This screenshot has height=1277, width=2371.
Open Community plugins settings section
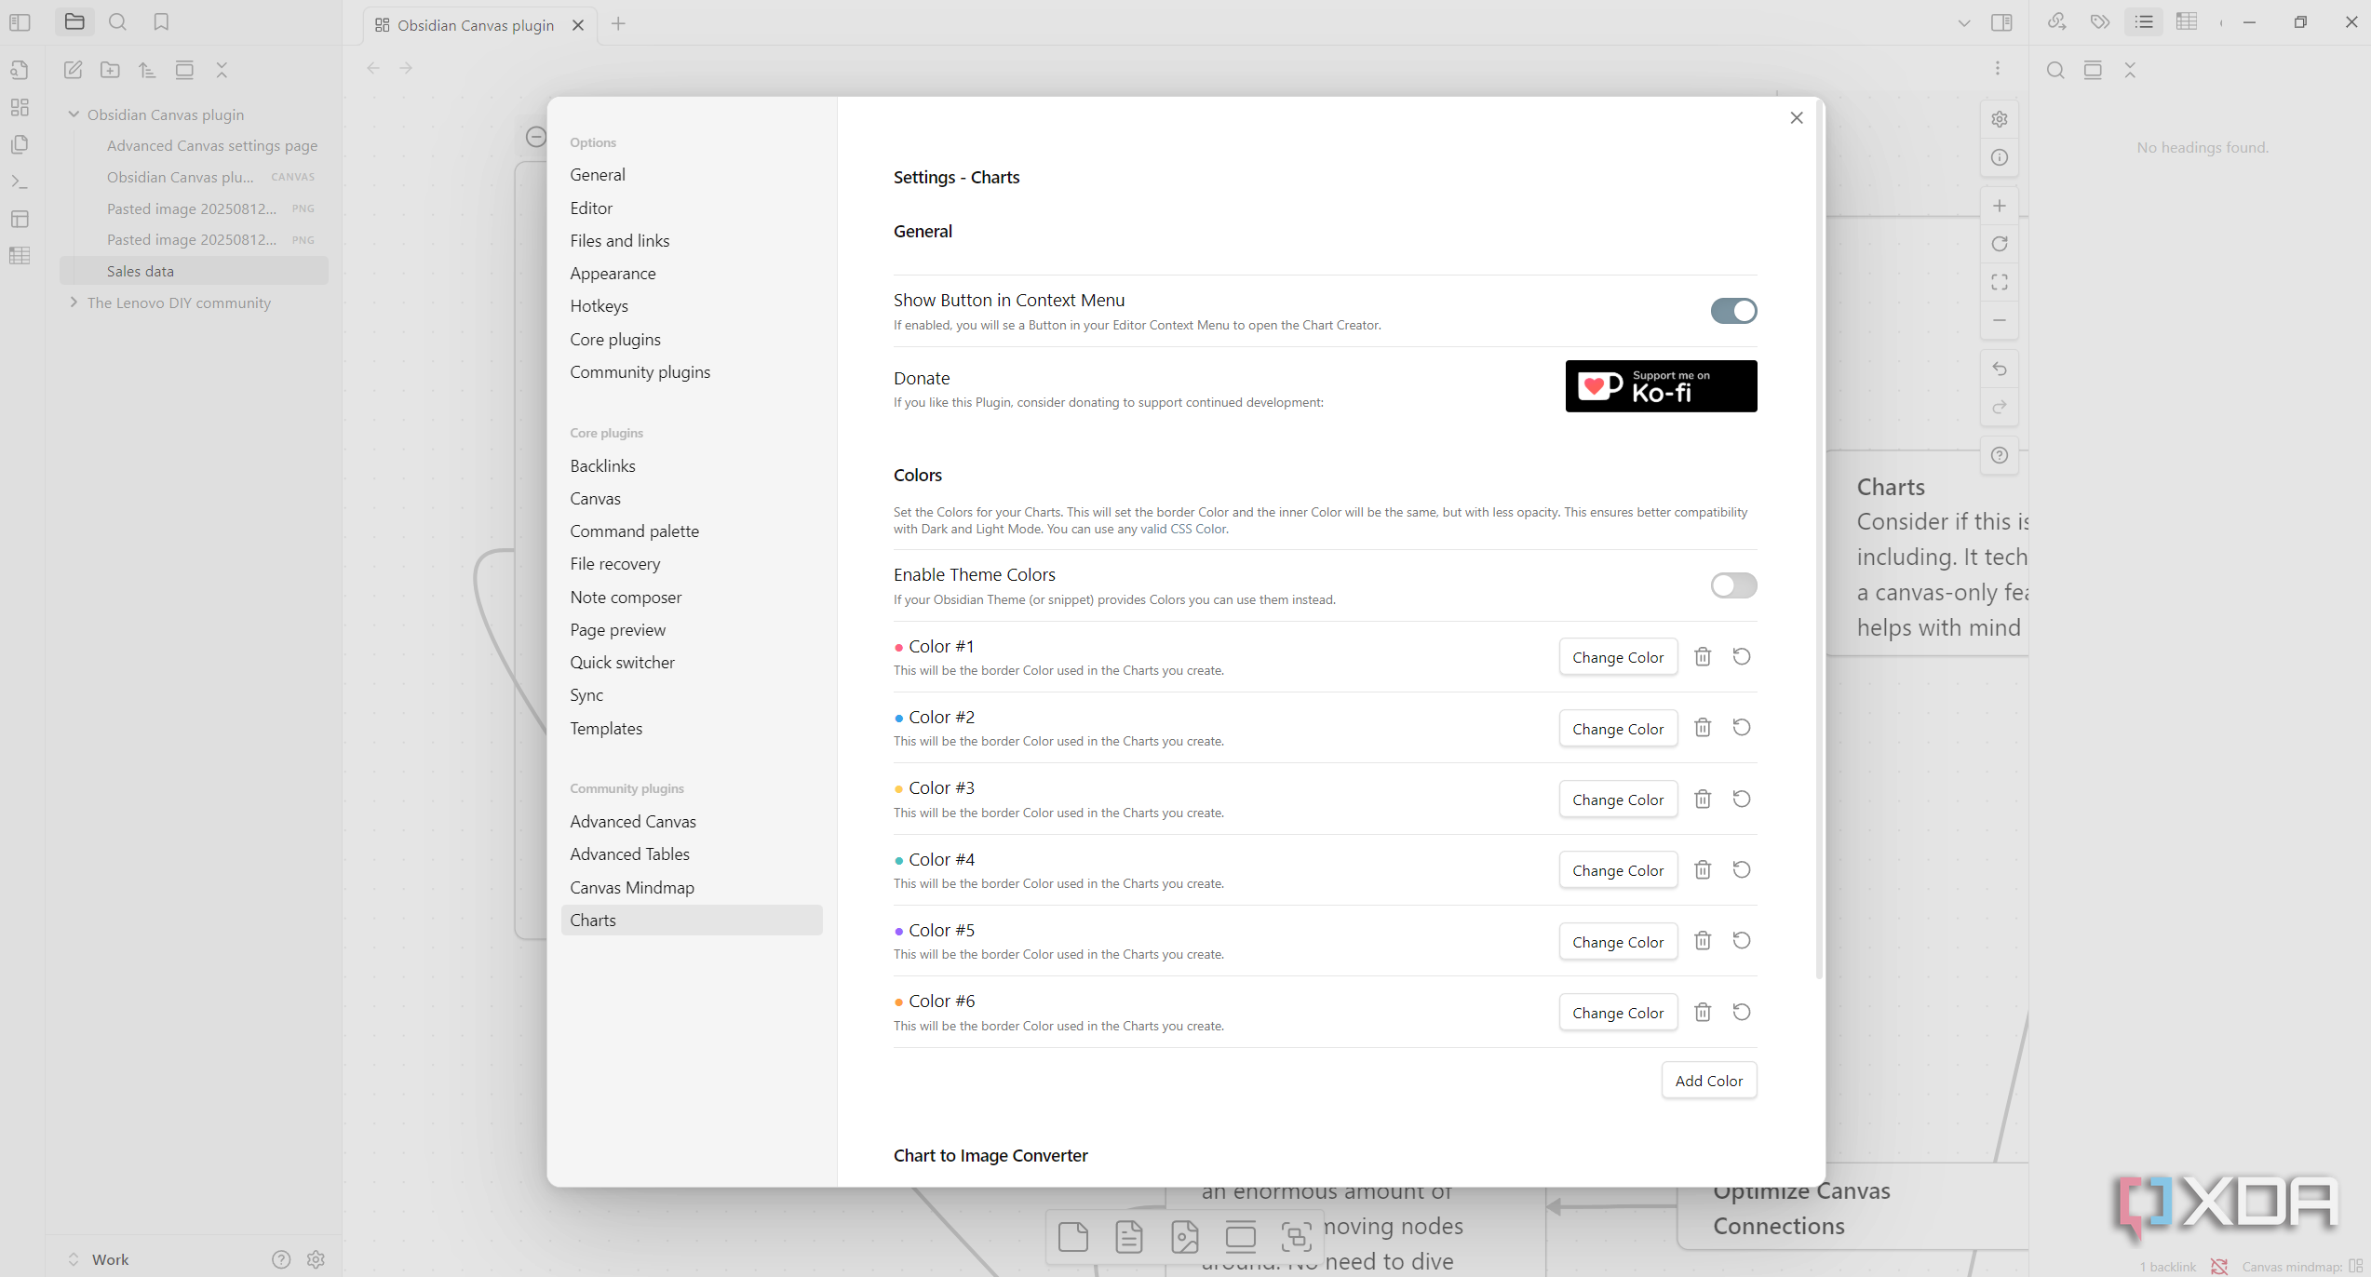640,372
